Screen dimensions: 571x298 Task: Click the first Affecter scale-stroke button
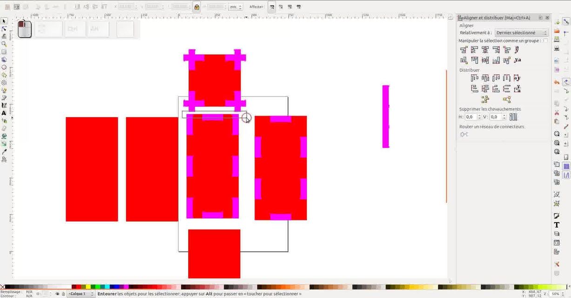[x=272, y=7]
